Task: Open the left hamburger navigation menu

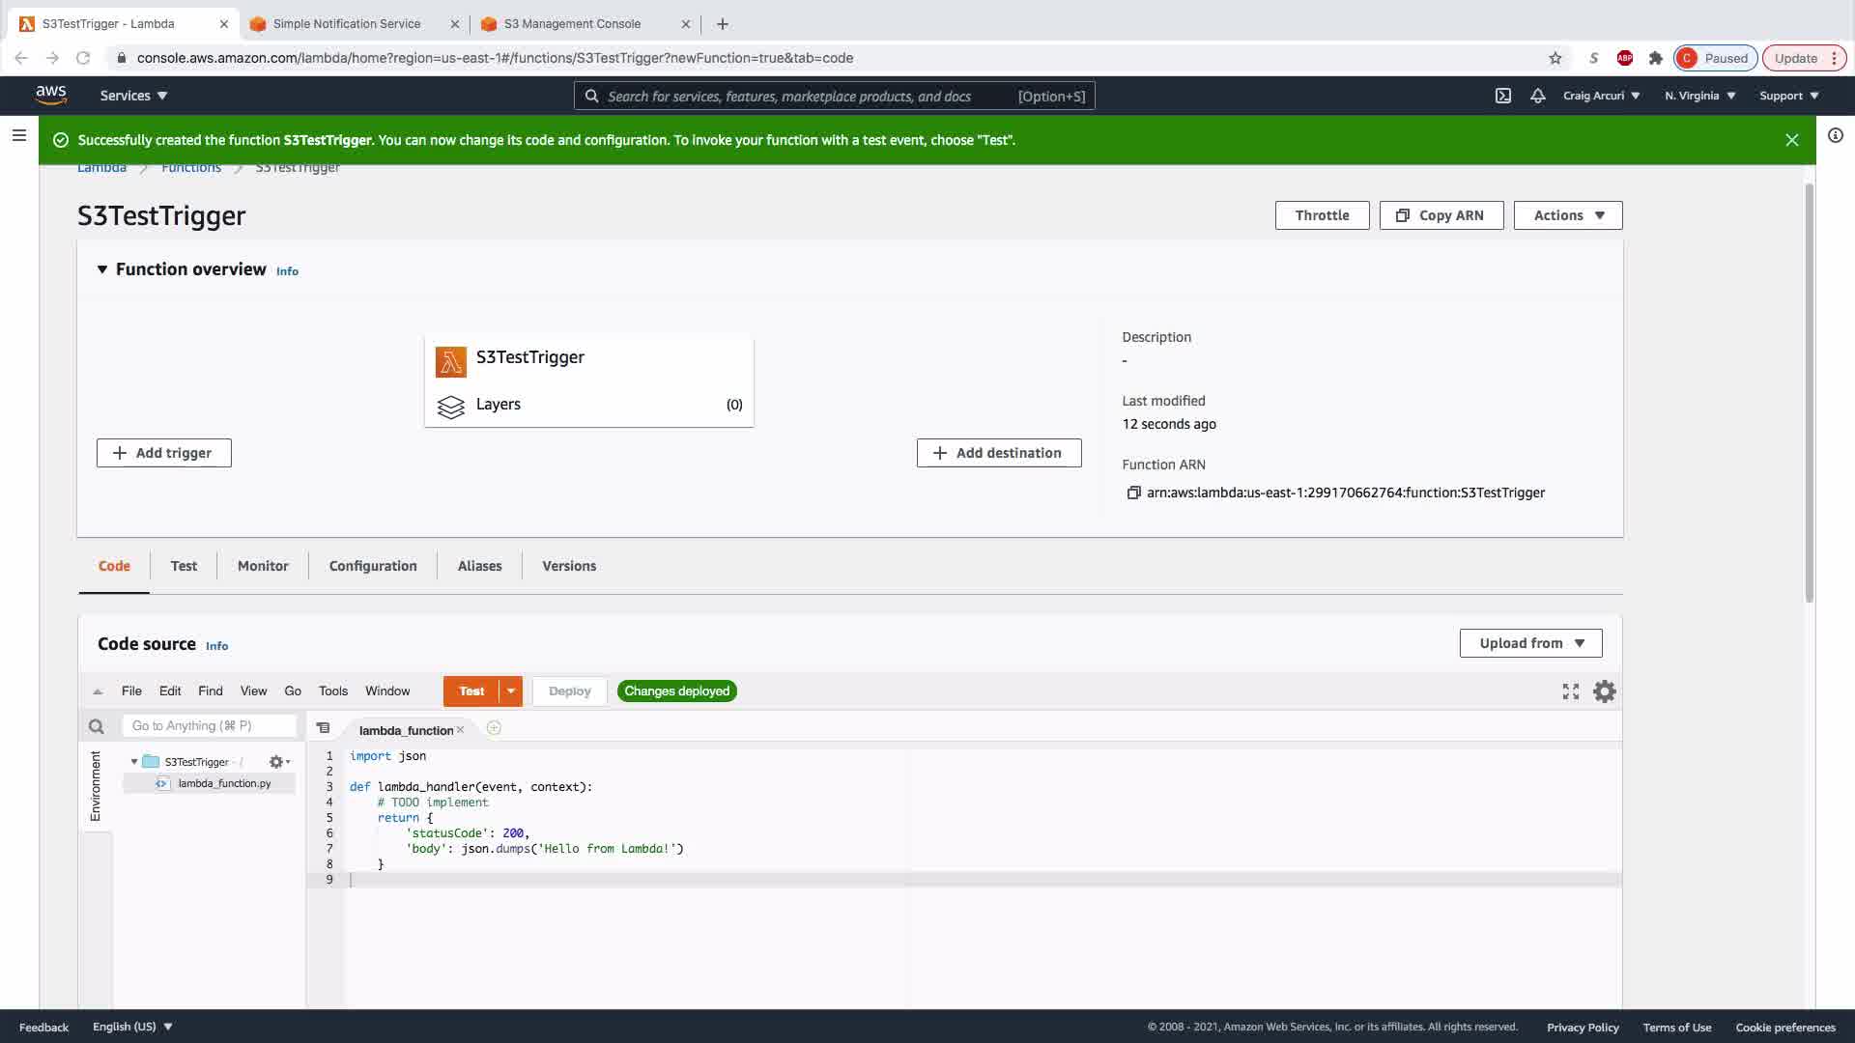Action: click(x=18, y=135)
